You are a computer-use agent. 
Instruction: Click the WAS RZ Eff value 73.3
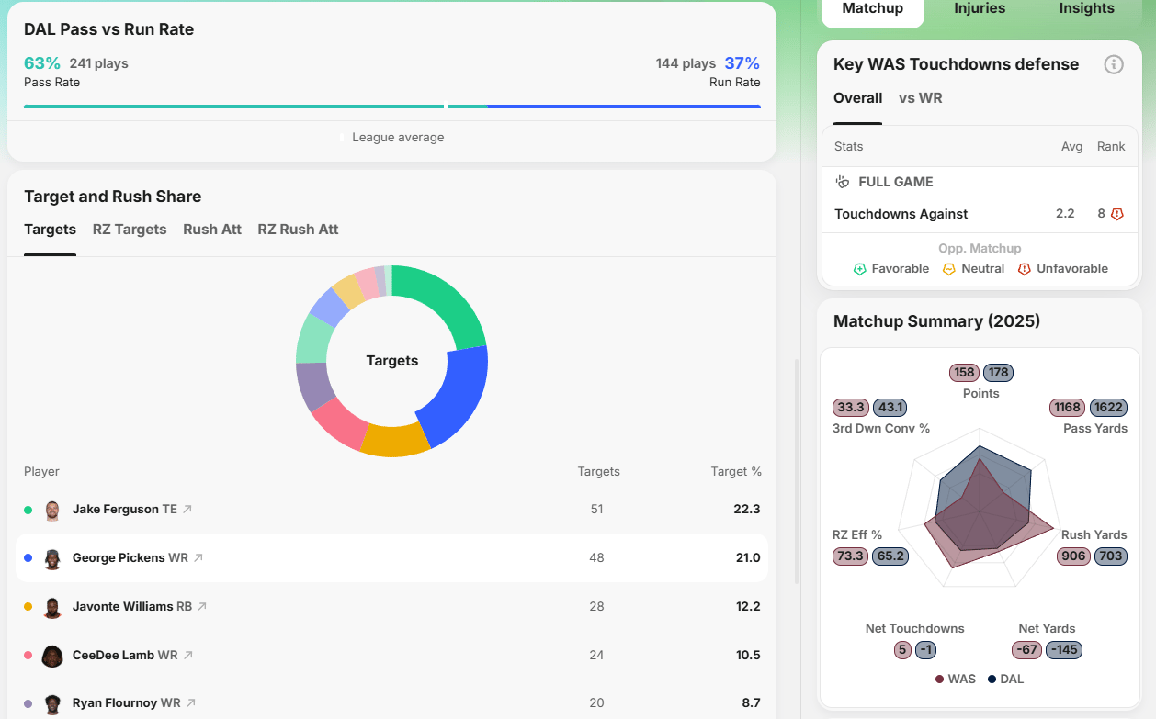point(850,556)
